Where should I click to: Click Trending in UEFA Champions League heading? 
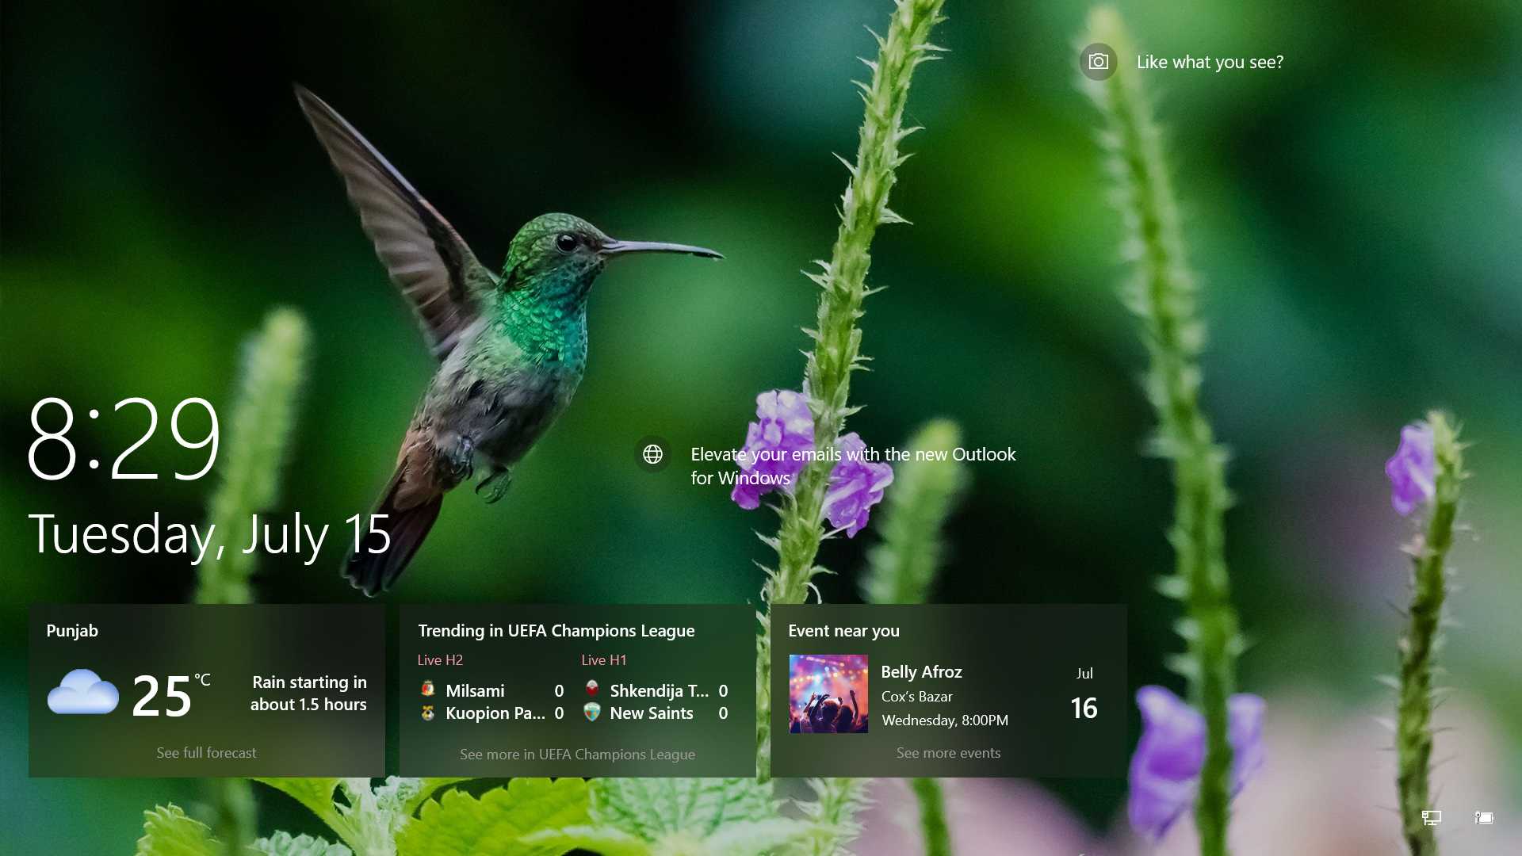pos(556,630)
